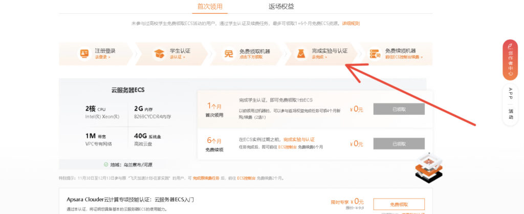The height and width of the screenshot is (214, 524).
Task: Open the APP sidebar item
Action: point(510,94)
